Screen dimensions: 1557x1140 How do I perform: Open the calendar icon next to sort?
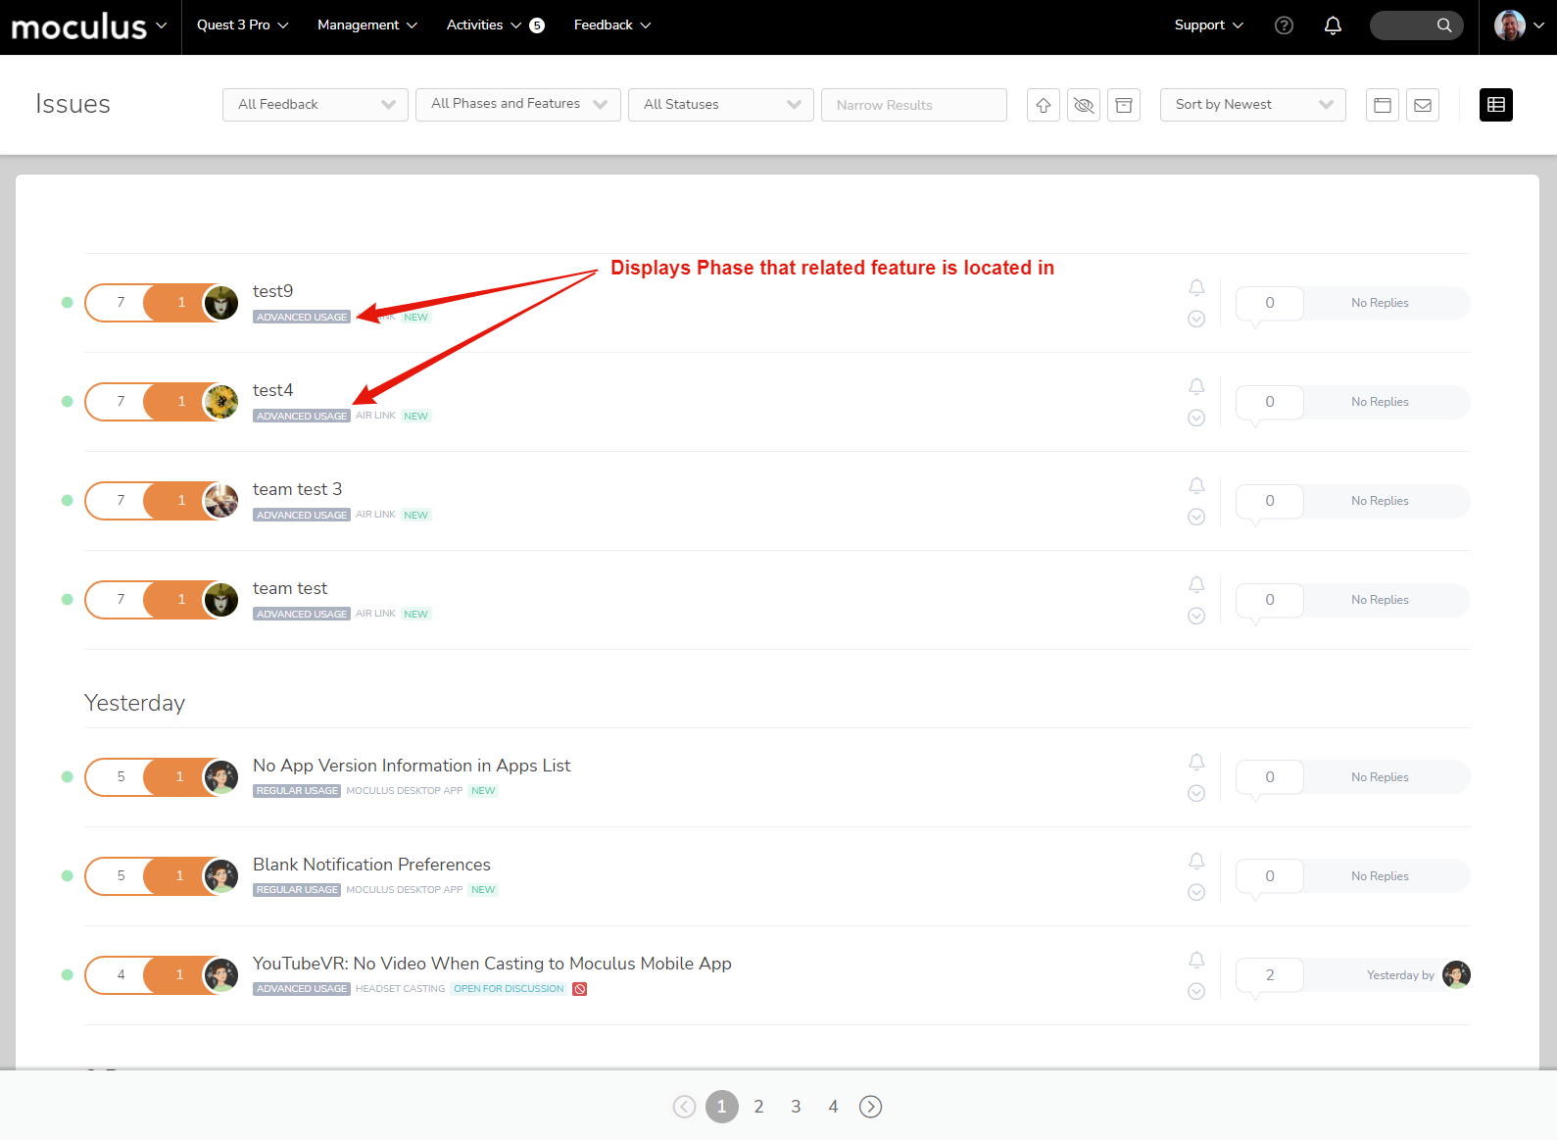point(1383,105)
